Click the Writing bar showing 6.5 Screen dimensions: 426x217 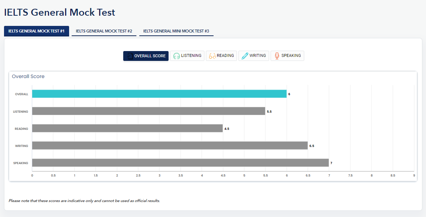pyautogui.click(x=170, y=146)
